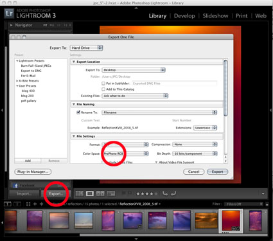Enable Add to This Catalog checkbox

pyautogui.click(x=103, y=89)
